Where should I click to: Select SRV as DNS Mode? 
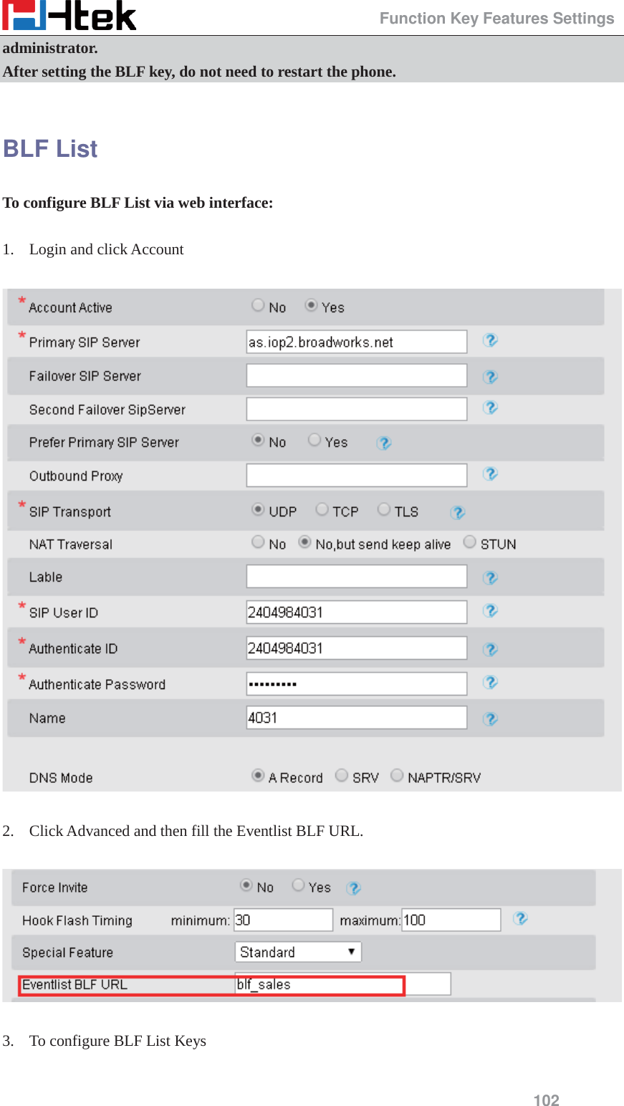[x=341, y=774]
